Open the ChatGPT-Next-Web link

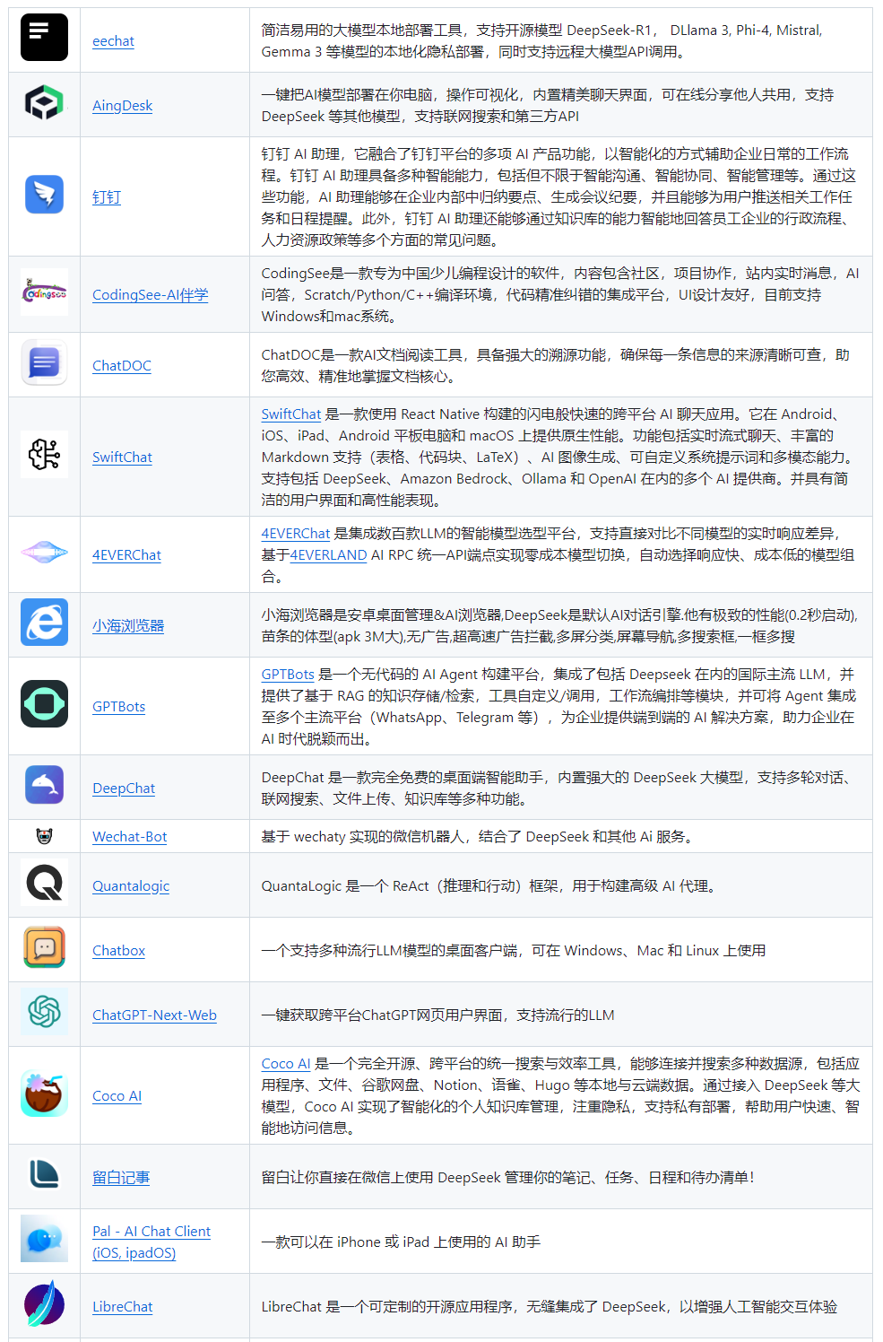154,1015
